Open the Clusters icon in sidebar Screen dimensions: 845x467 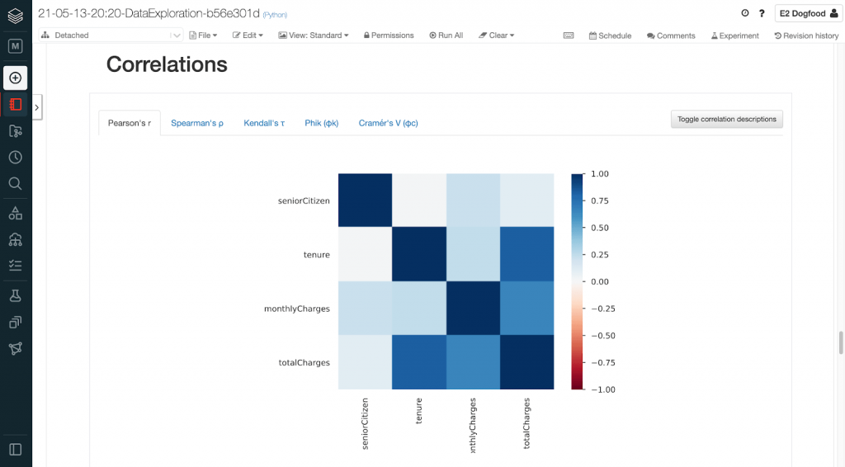15,239
